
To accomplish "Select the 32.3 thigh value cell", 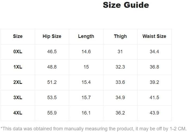I will click(x=120, y=67).
